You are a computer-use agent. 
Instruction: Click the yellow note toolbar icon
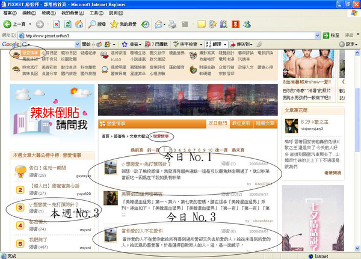tap(202, 24)
